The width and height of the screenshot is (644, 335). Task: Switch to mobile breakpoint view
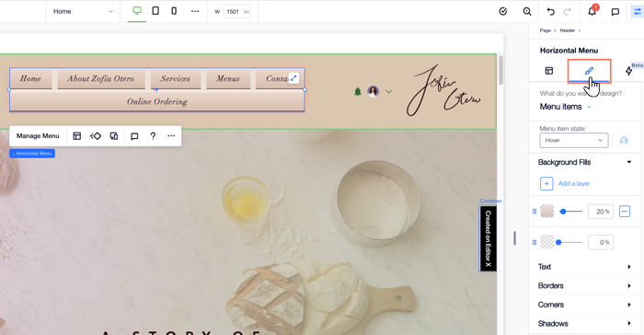coord(174,11)
